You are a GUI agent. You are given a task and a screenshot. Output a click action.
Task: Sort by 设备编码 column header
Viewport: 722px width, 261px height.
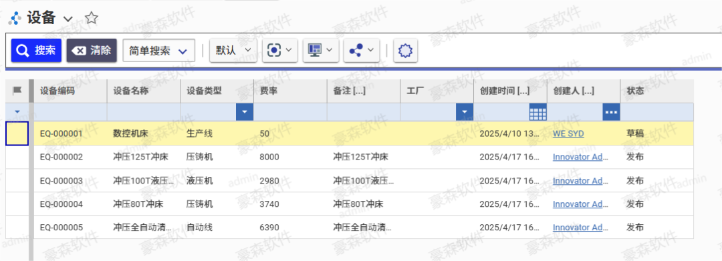click(71, 91)
